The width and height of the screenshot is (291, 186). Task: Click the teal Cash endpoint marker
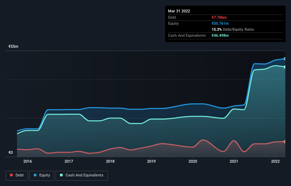pyautogui.click(x=285, y=67)
